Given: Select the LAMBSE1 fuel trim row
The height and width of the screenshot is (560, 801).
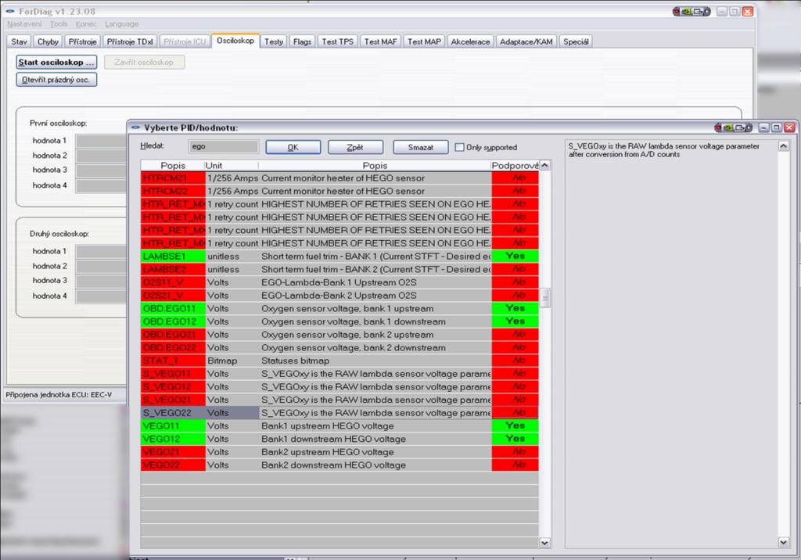Looking at the screenshot, I should pyautogui.click(x=339, y=256).
